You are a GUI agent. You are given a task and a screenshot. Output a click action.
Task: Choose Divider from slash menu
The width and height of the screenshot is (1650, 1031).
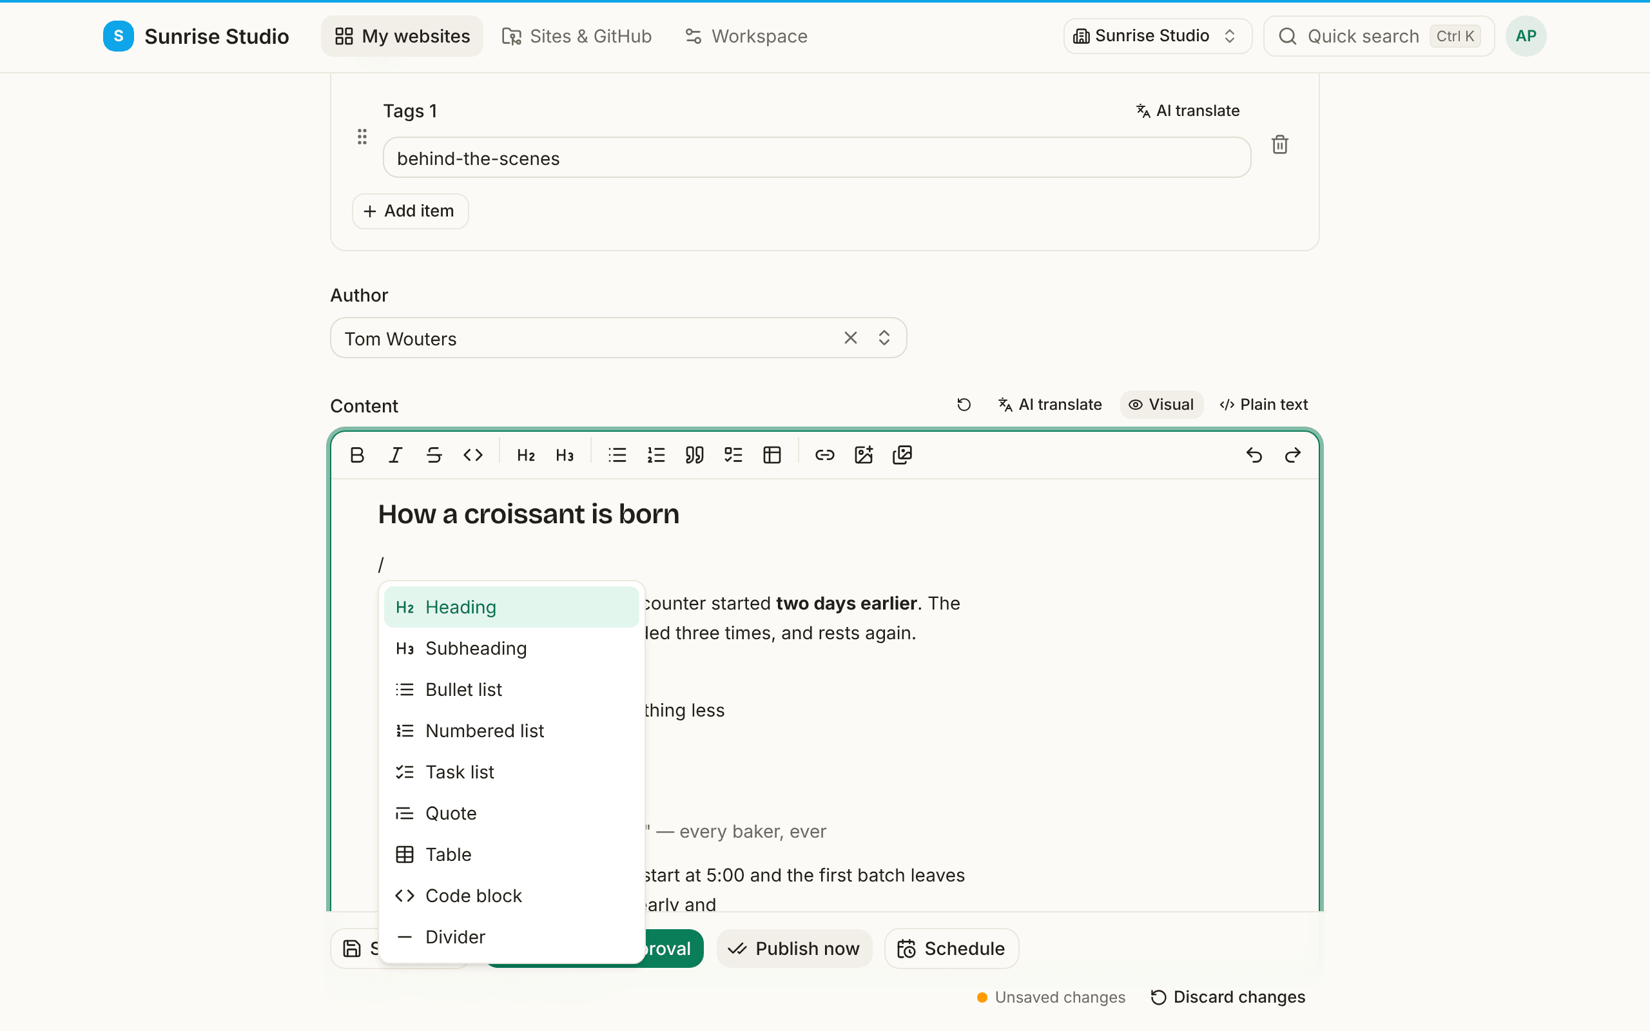(x=511, y=937)
